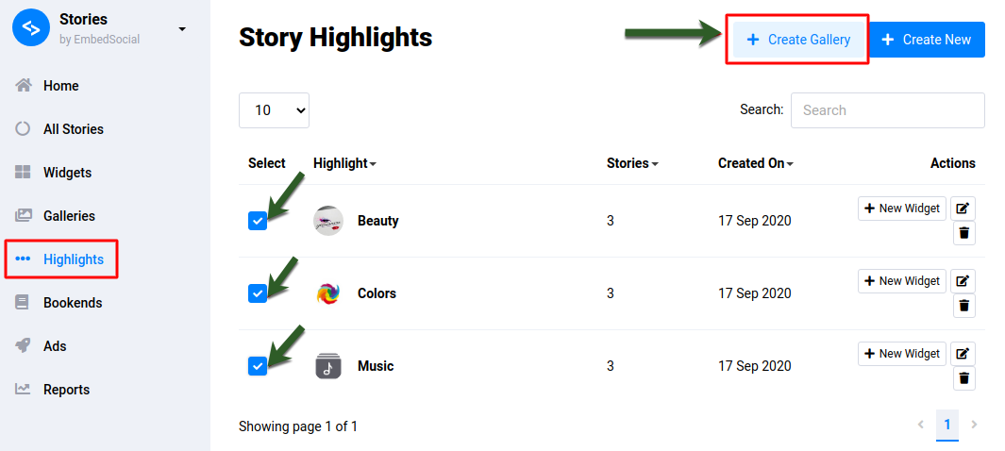Delete the Beauty highlight with trash icon
The image size is (1005, 451).
[x=963, y=233]
